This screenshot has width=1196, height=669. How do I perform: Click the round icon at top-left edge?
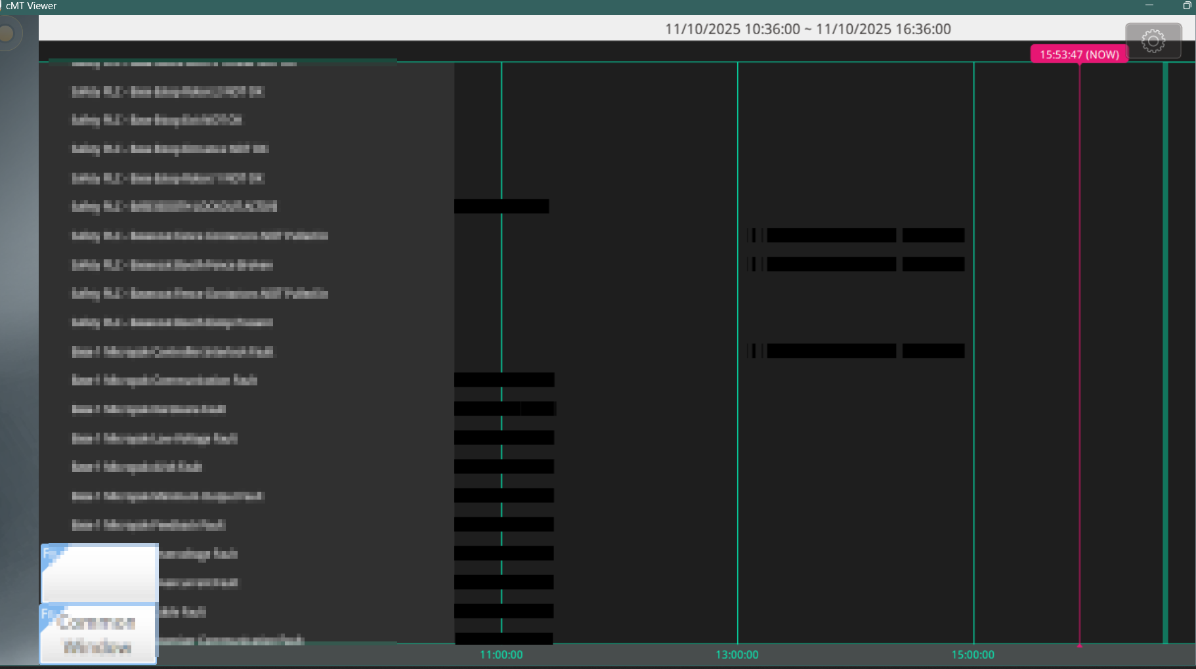click(x=7, y=33)
